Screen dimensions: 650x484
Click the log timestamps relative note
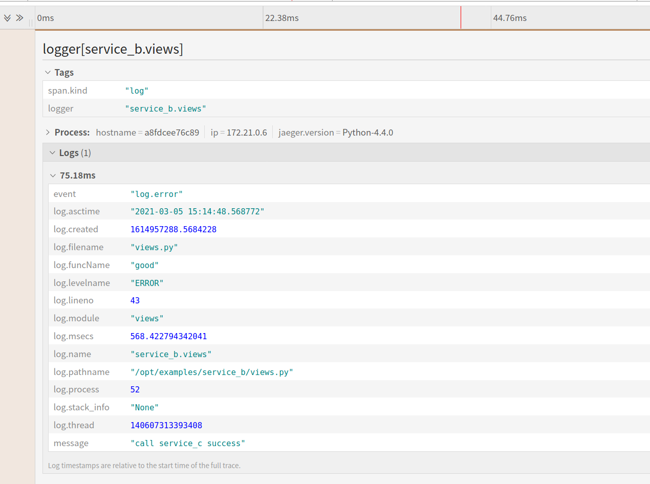(x=144, y=466)
